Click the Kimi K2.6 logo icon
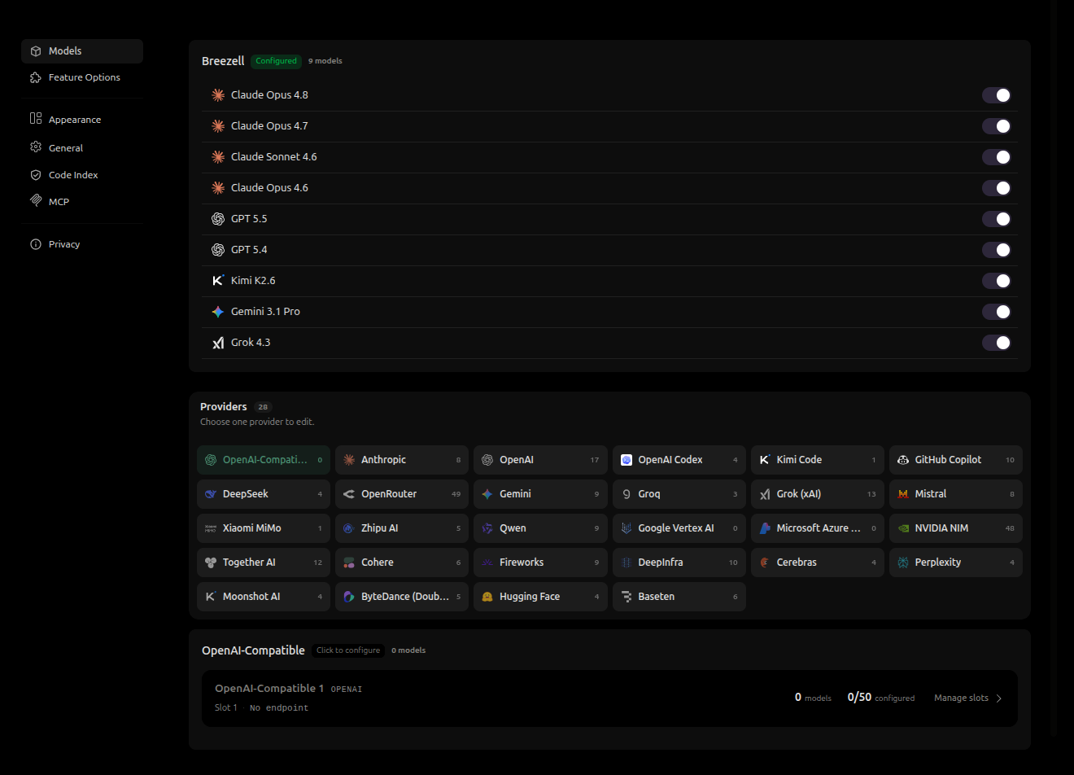The width and height of the screenshot is (1074, 775). (218, 281)
